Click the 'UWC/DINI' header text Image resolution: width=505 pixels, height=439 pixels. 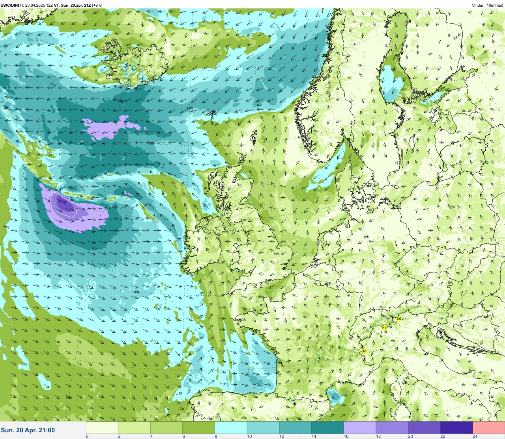[x=10, y=5]
